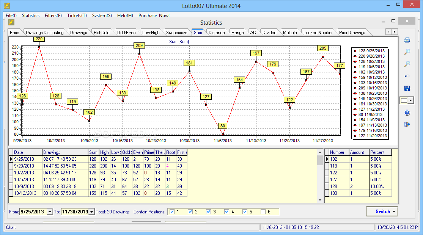Click the 80 data point label on chart
Viewport: 423px width, 235px height.
[x=223, y=126]
